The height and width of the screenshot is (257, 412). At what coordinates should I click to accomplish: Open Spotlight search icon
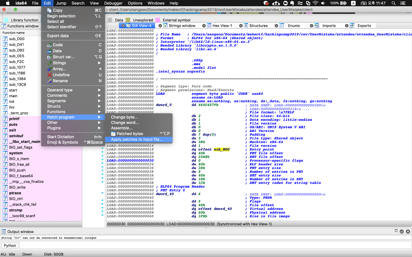tap(393, 3)
